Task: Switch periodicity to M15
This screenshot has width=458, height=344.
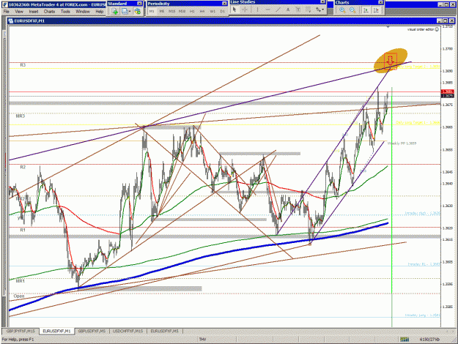Action: 171,12
